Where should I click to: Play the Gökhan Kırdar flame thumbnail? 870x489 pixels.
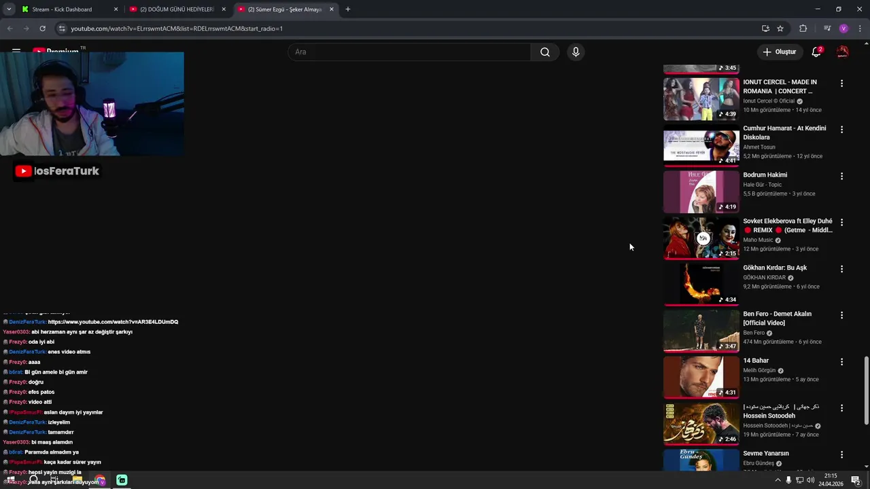tap(701, 285)
